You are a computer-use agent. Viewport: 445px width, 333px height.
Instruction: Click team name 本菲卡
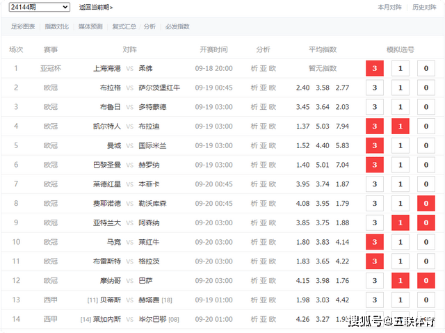click(149, 184)
